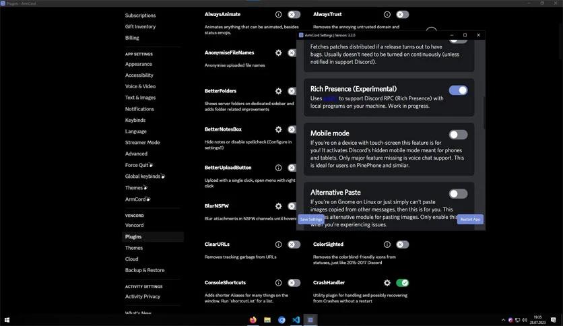Enable the ClearURLs plugin toggle

294,244
